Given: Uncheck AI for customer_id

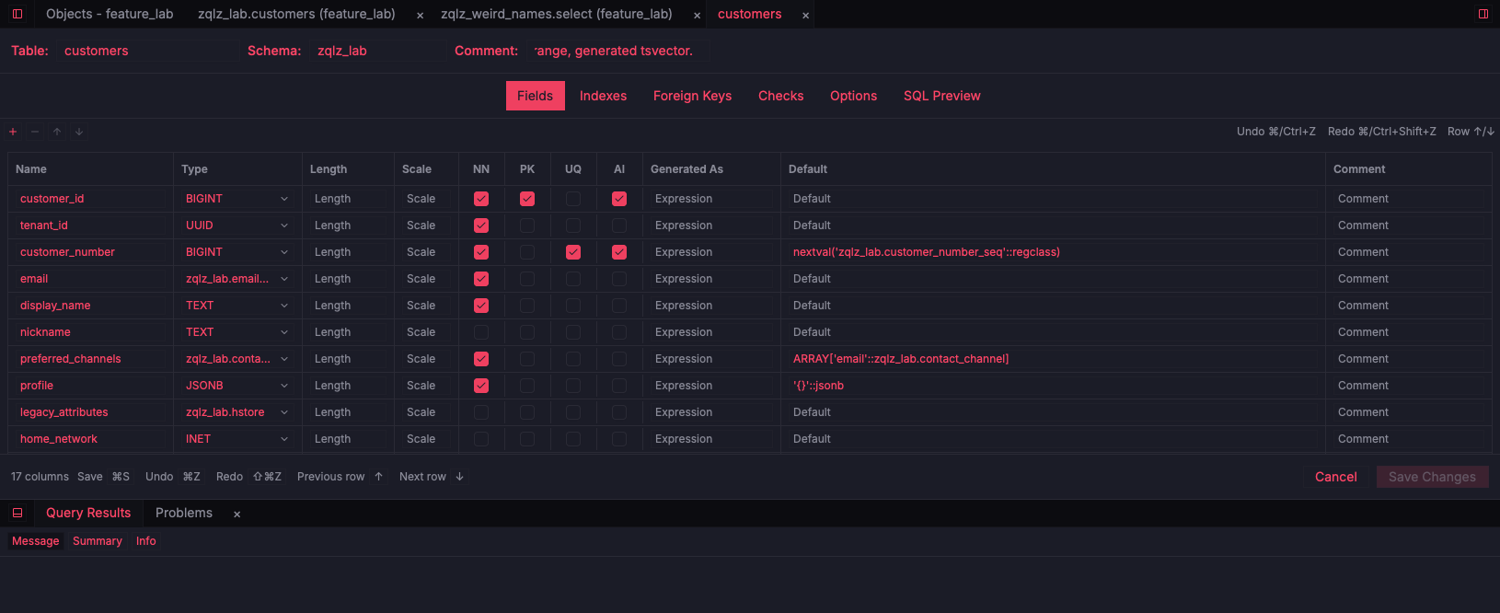Looking at the screenshot, I should [x=619, y=199].
